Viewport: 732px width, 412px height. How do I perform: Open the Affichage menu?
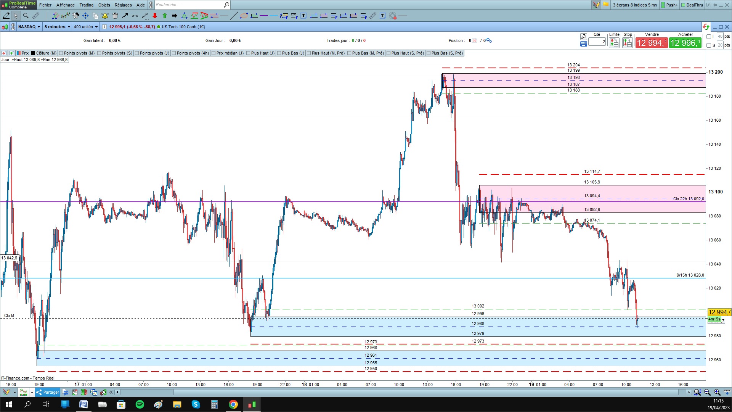[65, 5]
